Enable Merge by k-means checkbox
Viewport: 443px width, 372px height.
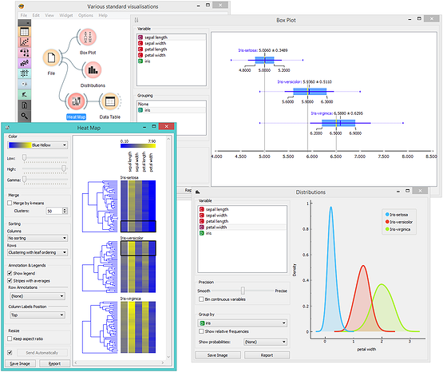(10, 203)
